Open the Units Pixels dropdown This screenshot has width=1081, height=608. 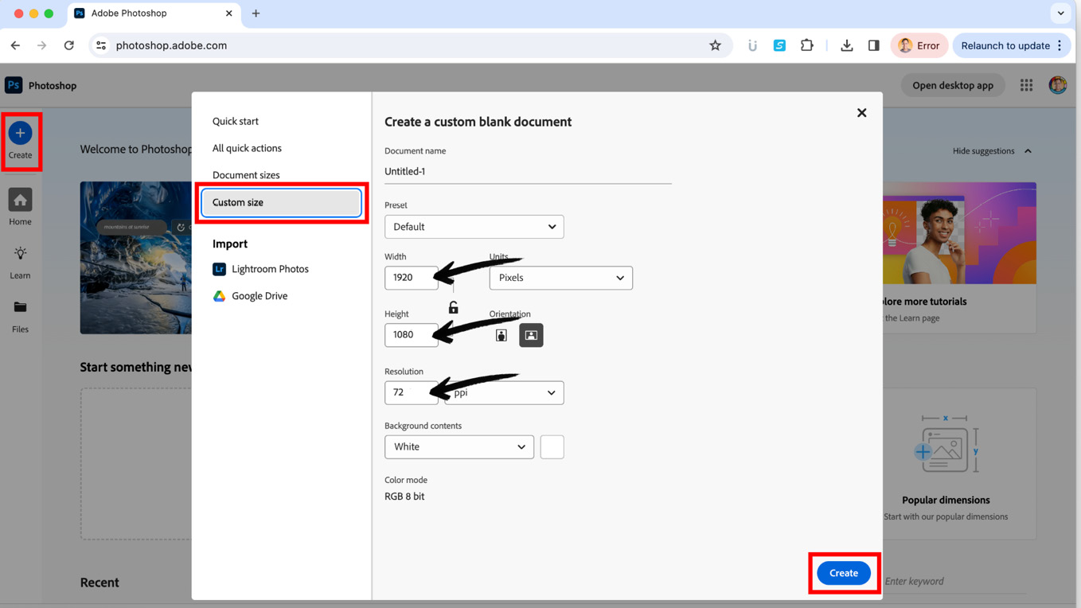(561, 278)
